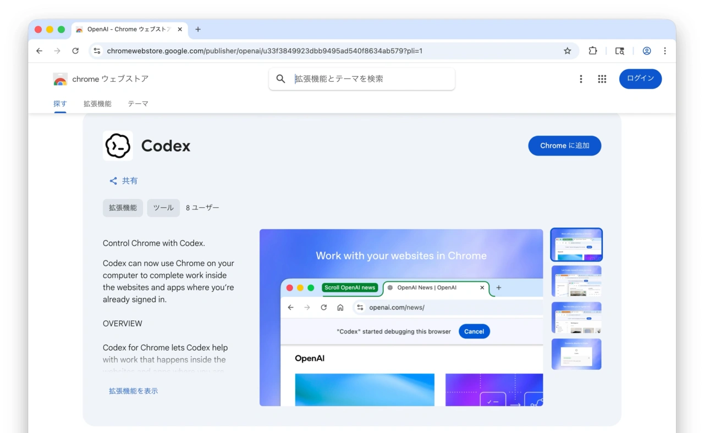The height and width of the screenshot is (433, 704).
Task: Click the OVERVIEW heading text
Action: 123,324
